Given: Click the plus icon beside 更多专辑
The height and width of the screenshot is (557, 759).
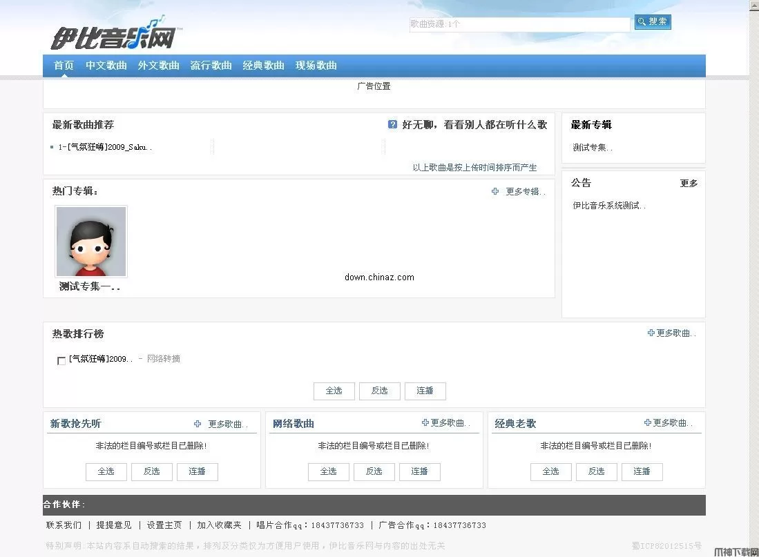Looking at the screenshot, I should point(494,191).
